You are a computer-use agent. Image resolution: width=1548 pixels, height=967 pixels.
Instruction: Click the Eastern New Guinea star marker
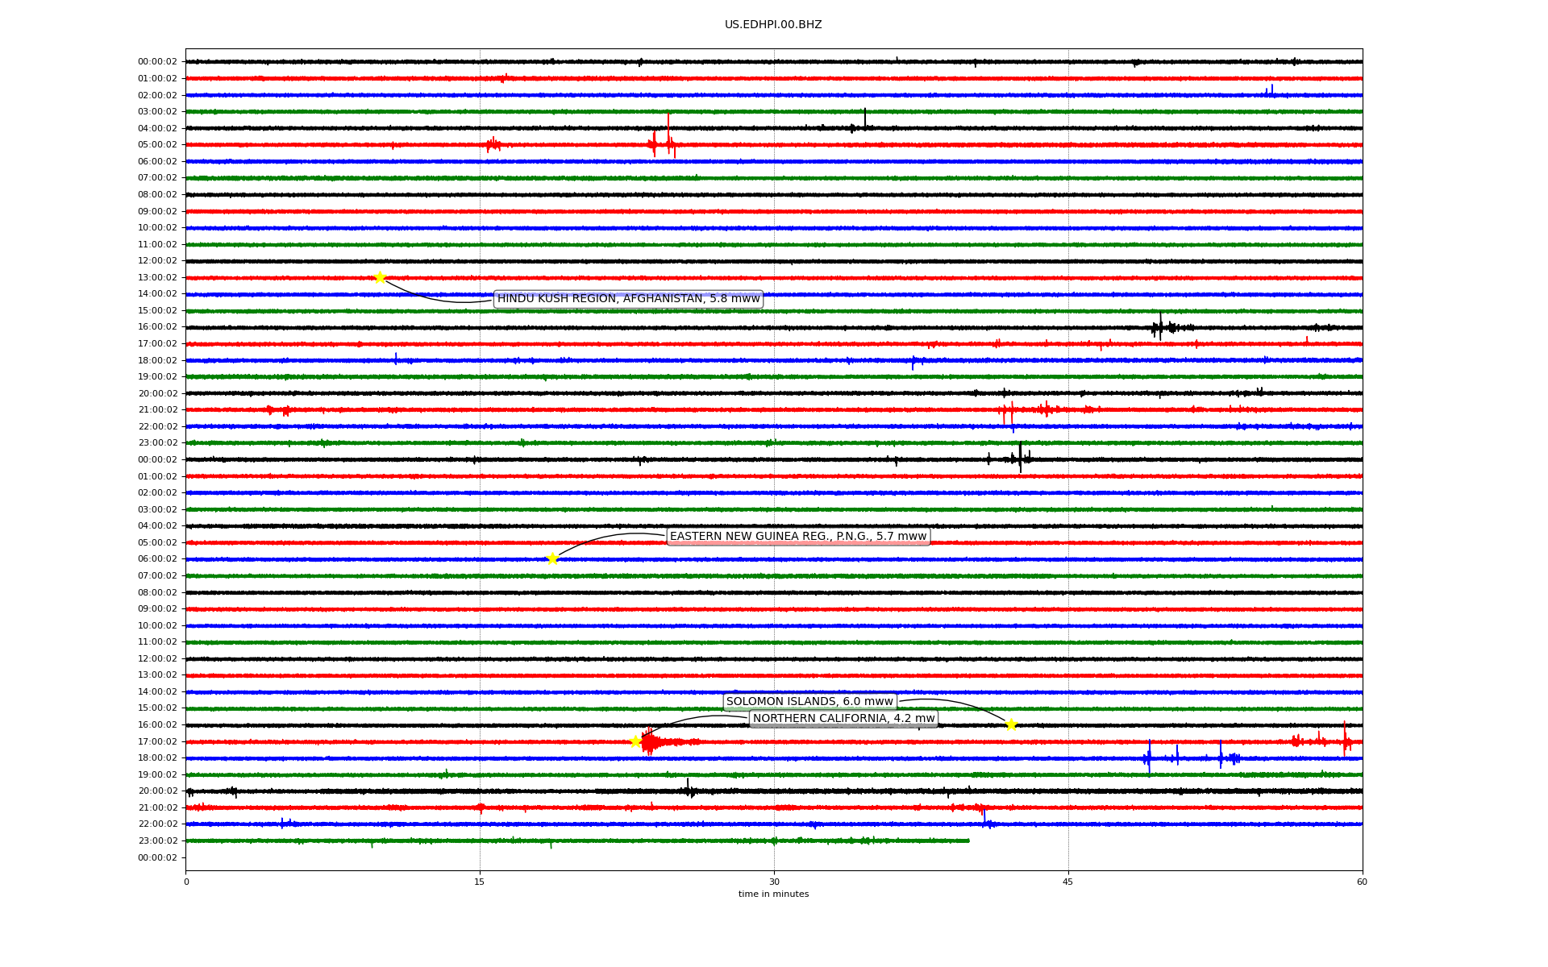tap(552, 558)
